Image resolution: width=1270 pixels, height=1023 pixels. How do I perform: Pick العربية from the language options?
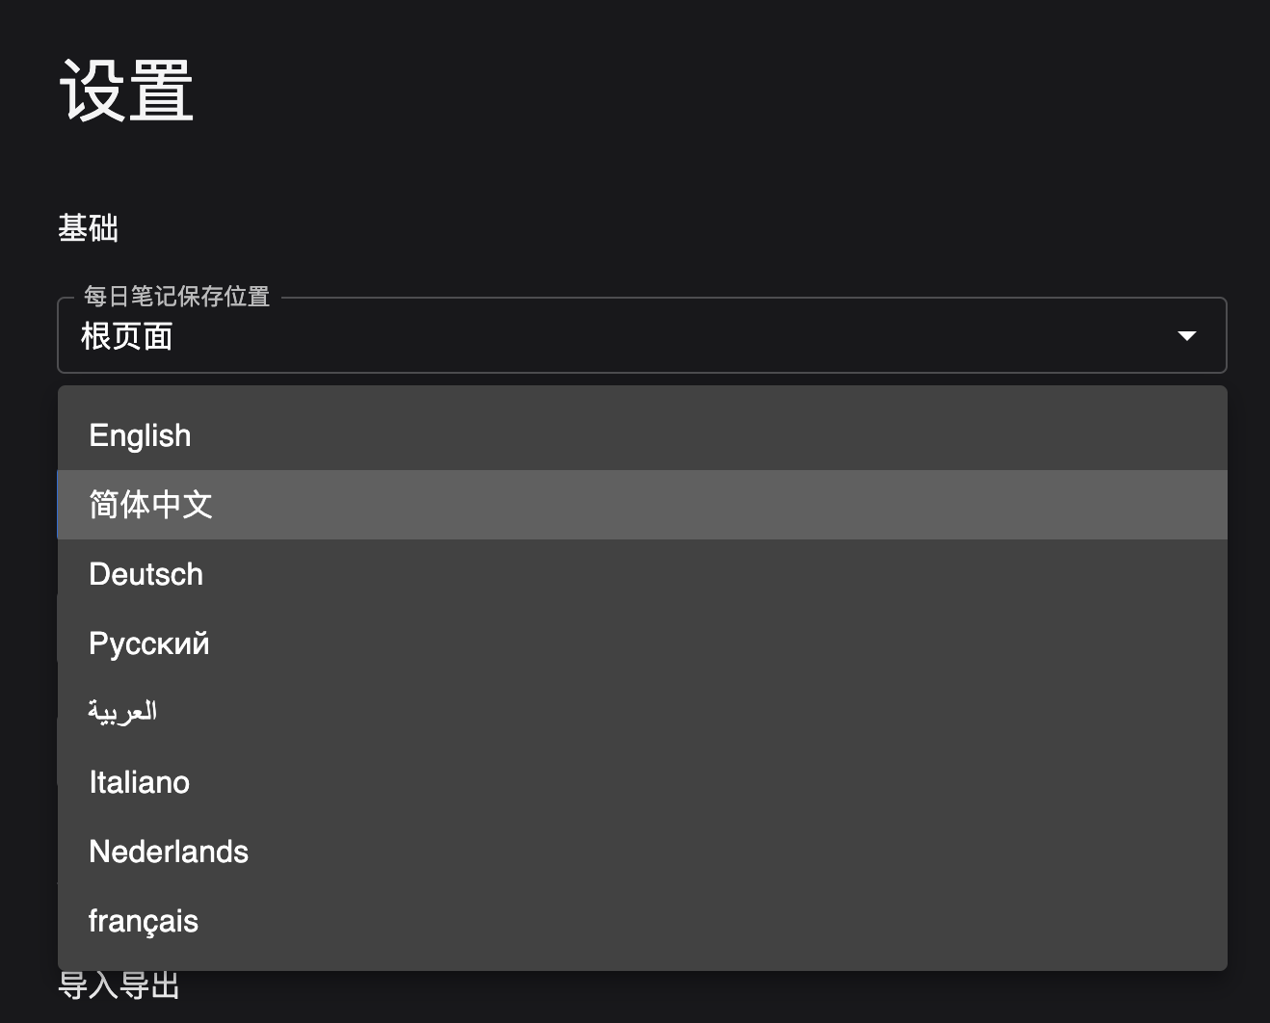pyautogui.click(x=123, y=711)
